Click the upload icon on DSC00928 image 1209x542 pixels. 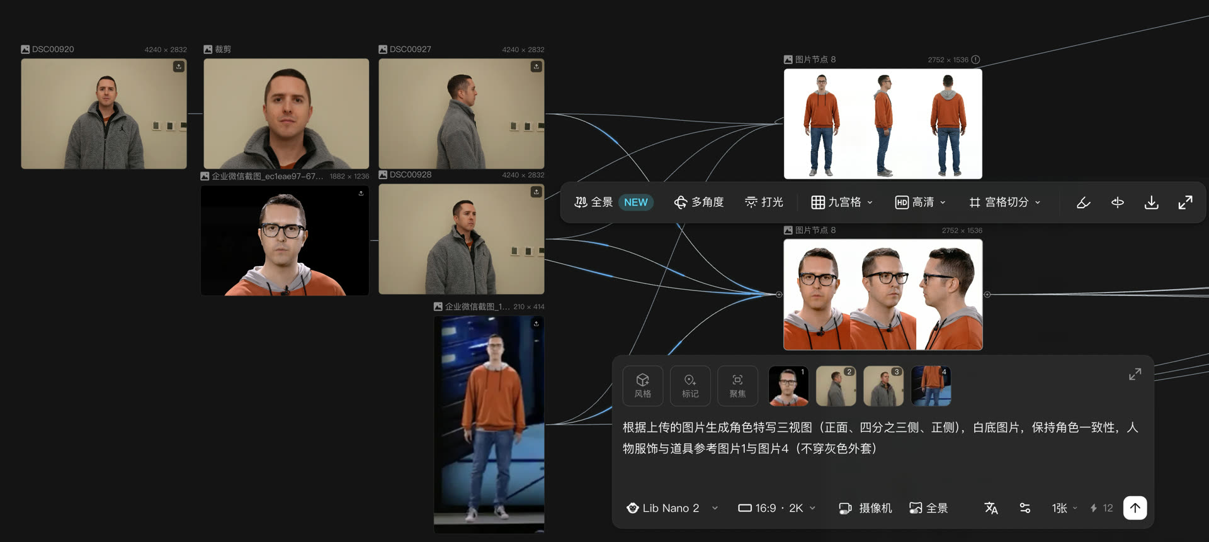[x=536, y=192]
